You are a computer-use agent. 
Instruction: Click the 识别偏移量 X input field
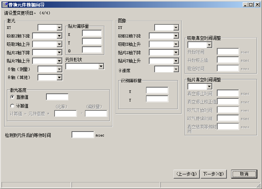[157, 90]
